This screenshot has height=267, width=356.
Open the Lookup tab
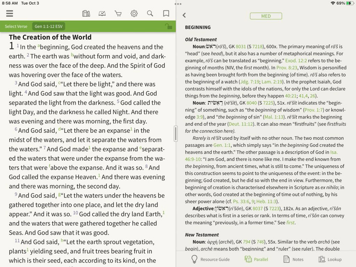click(330, 259)
